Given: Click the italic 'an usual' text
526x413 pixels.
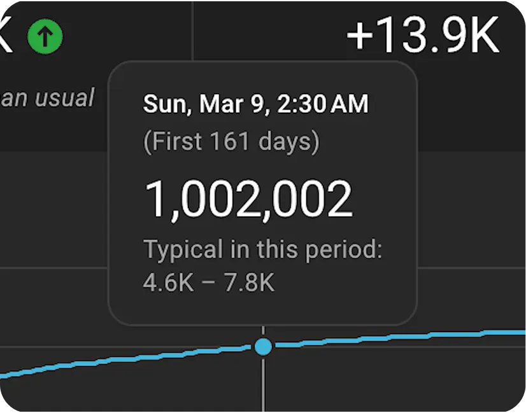Looking at the screenshot, I should pos(47,98).
